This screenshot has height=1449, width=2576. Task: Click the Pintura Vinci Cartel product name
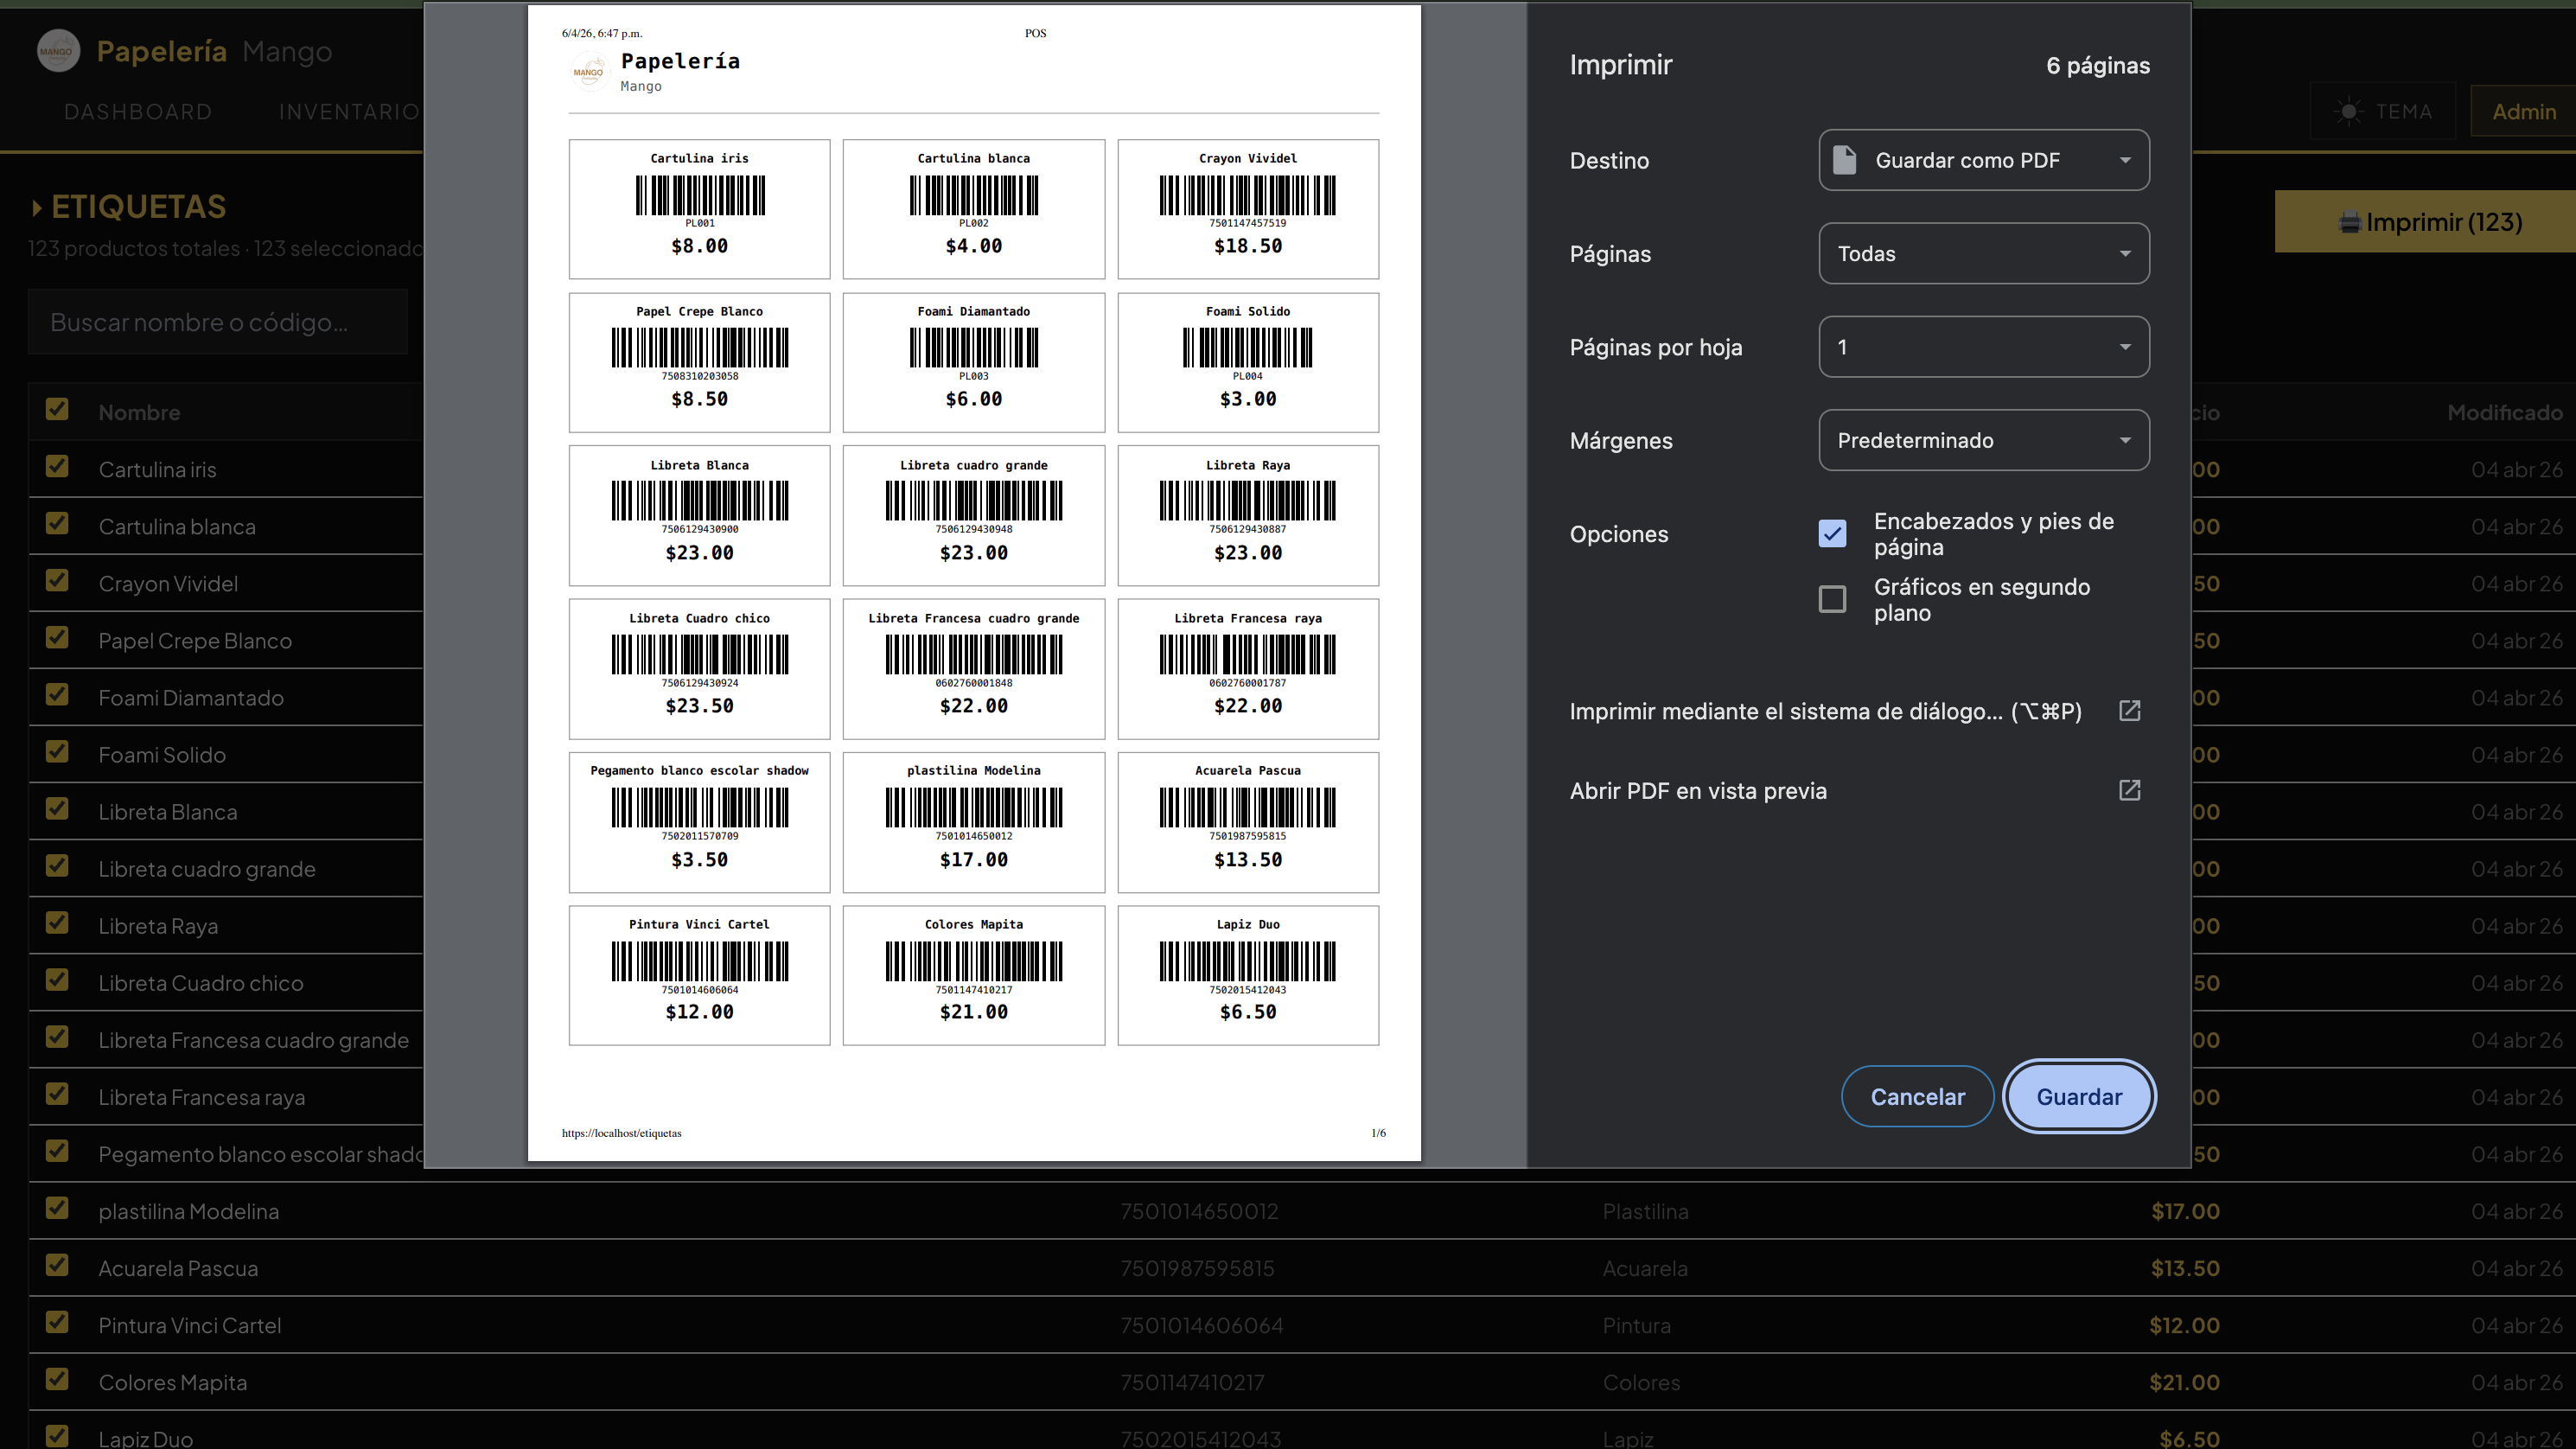click(x=190, y=1325)
